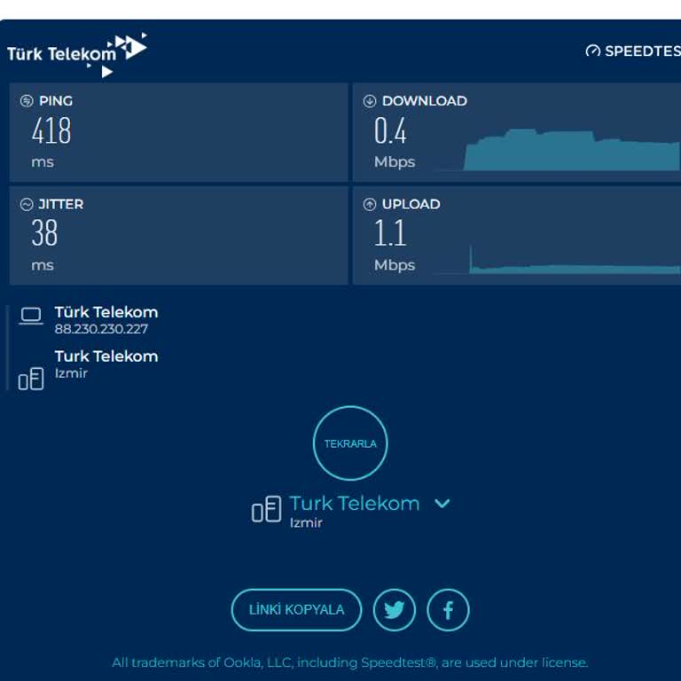
Task: Click the download arrow icon
Action: point(370,101)
